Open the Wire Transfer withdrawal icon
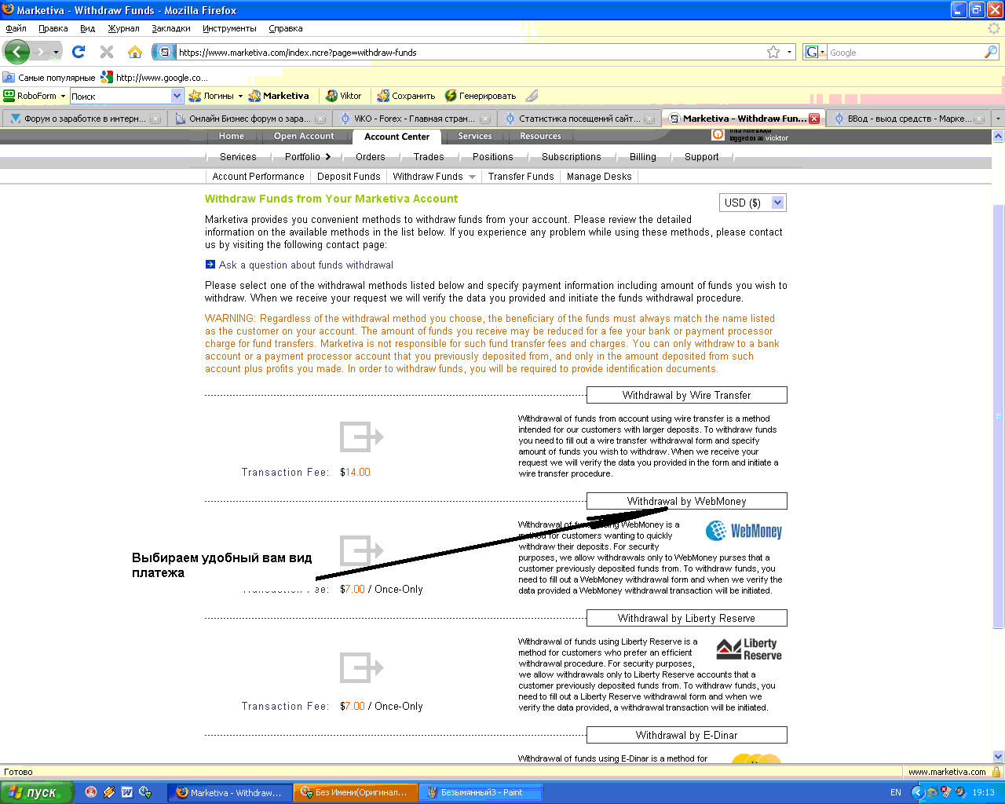 pyautogui.click(x=361, y=437)
